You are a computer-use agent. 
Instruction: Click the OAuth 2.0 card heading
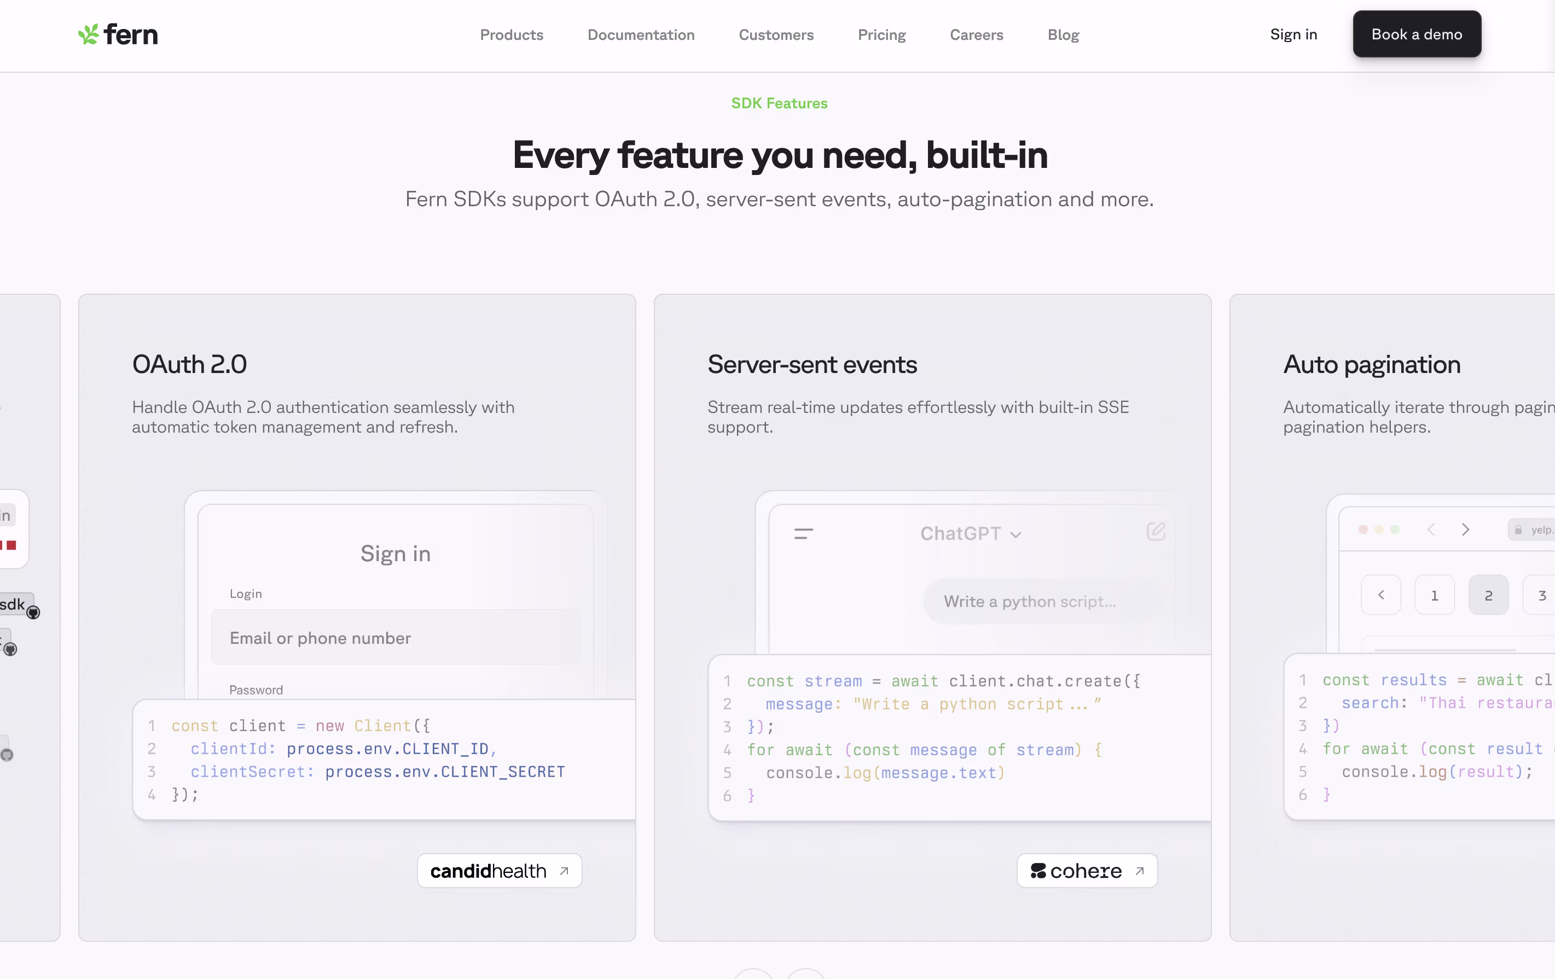point(189,364)
